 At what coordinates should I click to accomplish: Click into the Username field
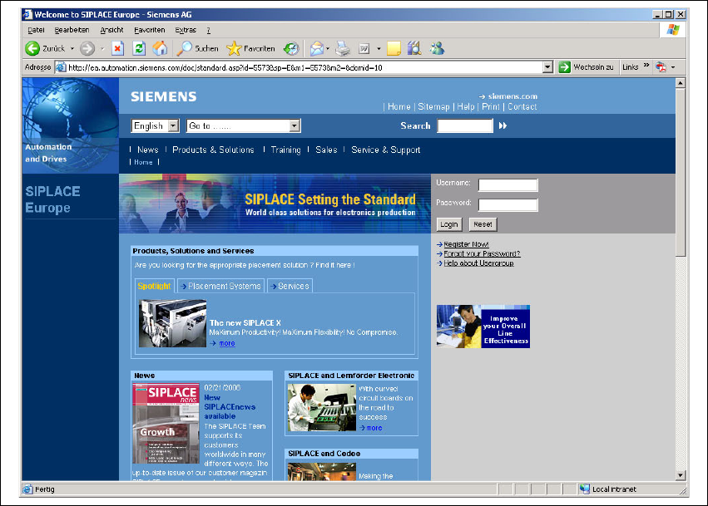tap(508, 185)
